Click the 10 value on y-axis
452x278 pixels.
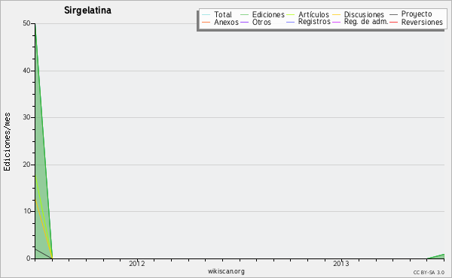coord(27,211)
